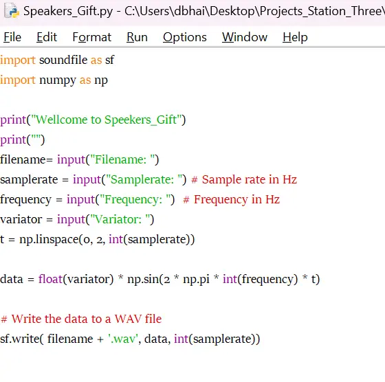Image resolution: width=385 pixels, height=382 pixels.
Task: Open the Help menu
Action: click(295, 37)
